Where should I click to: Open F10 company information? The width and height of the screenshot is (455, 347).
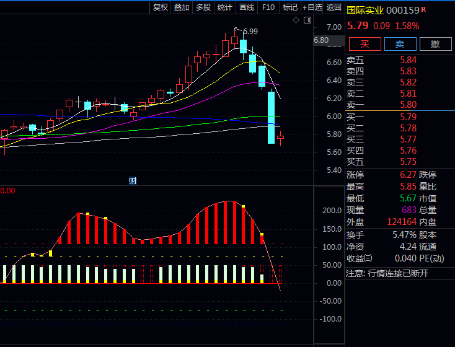pyautogui.click(x=268, y=7)
